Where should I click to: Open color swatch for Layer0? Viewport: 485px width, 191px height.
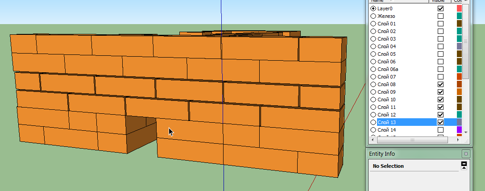459,8
